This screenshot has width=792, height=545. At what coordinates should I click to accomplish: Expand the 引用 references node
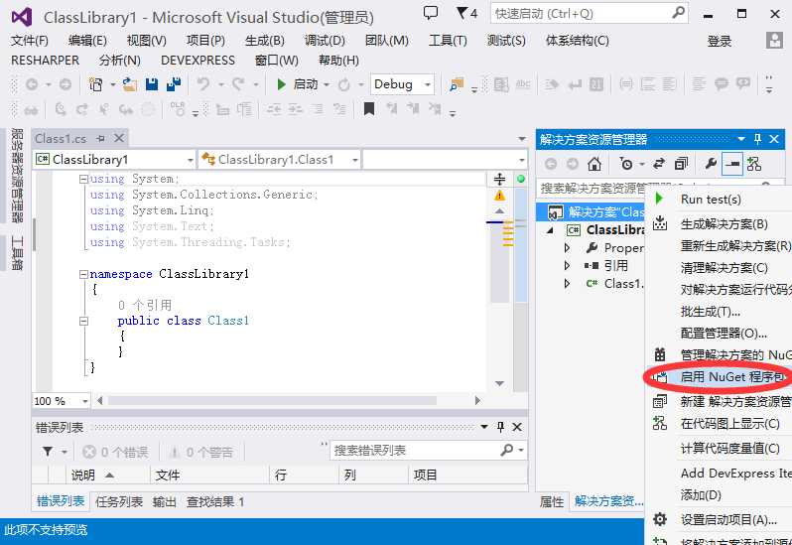(x=567, y=266)
